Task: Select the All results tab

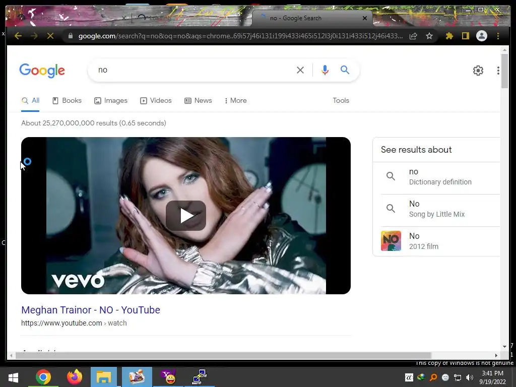Action: [30, 100]
